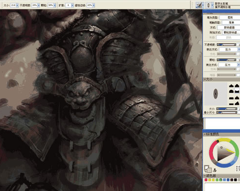Screen dimensions: 240x191
Task: Select the bottom-right brush tip profile
Action: [x=237, y=103]
